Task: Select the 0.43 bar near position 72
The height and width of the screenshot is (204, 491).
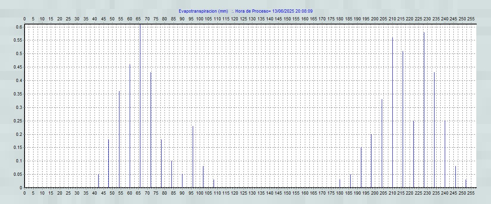Action: (x=151, y=130)
